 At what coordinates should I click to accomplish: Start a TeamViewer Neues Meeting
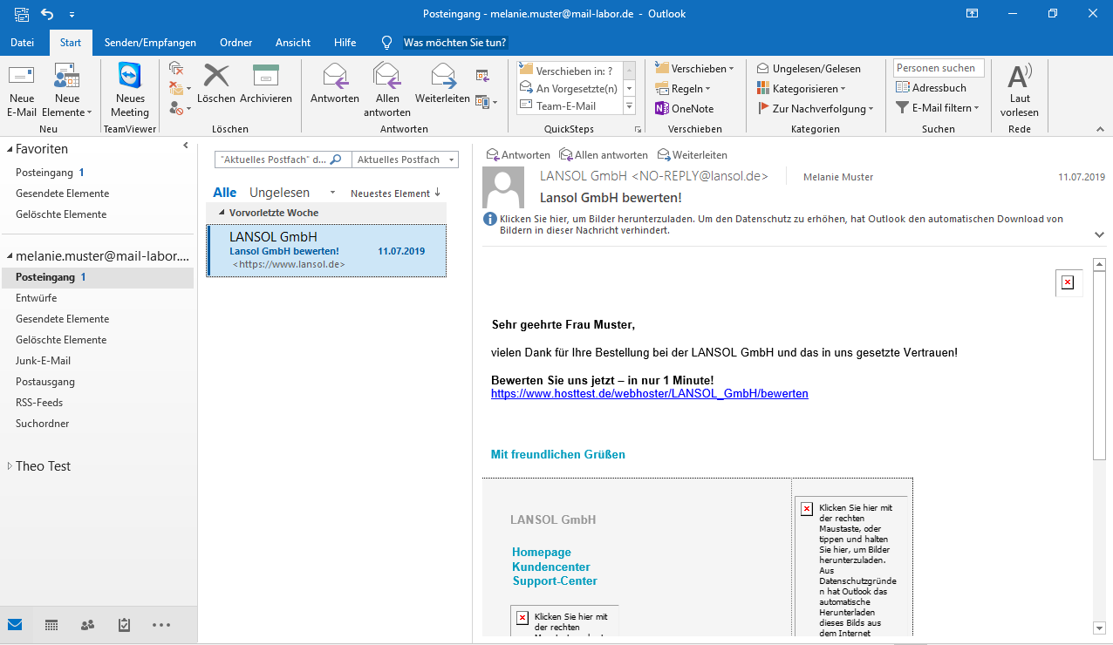point(129,90)
